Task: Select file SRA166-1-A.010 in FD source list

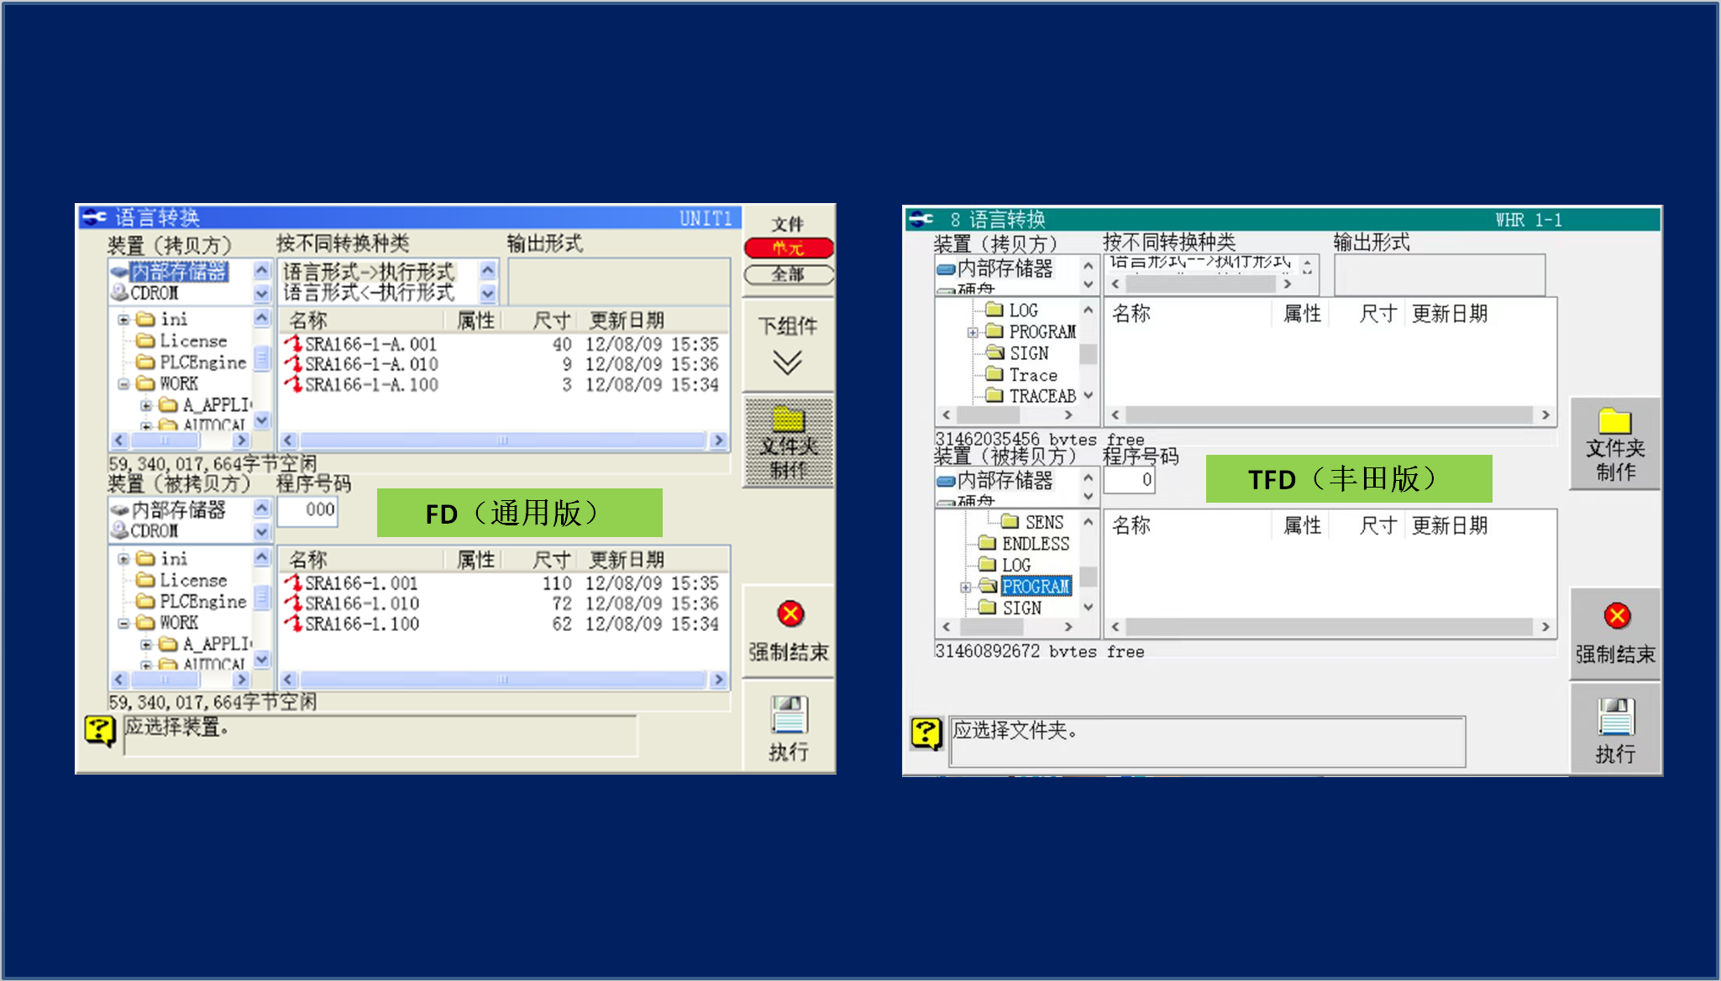Action: (370, 364)
